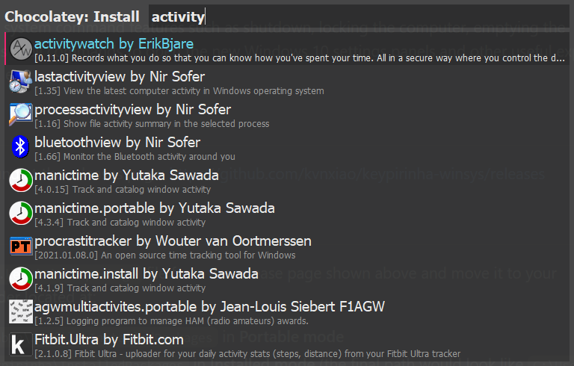The image size is (574, 366).
Task: Click the blue Bluetooth icon
Action: click(x=21, y=147)
